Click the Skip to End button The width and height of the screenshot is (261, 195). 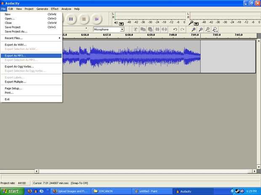pyautogui.click(x=97, y=19)
